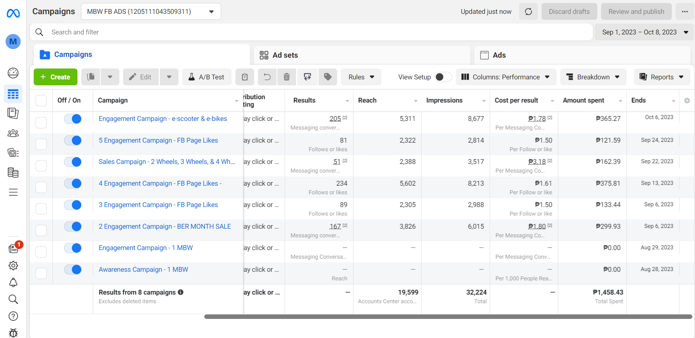Disable the Sales Campaign - 2 Wheels switch
The width and height of the screenshot is (695, 338).
tap(73, 162)
